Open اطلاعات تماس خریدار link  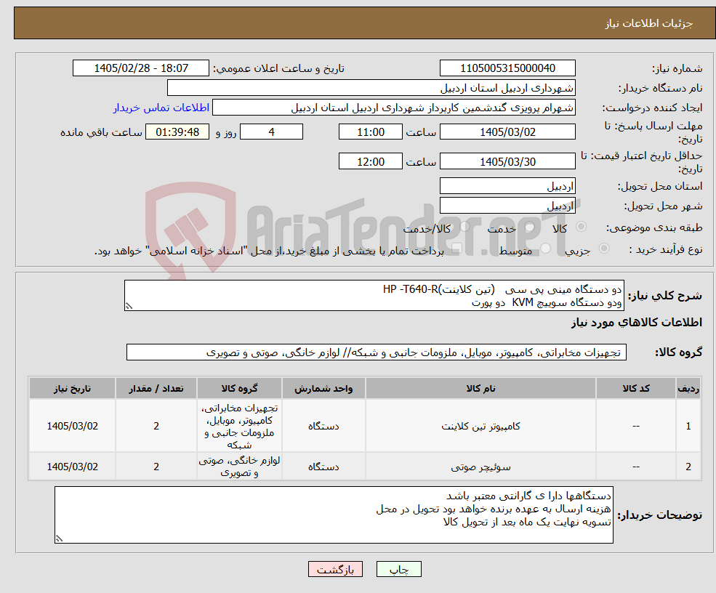161,108
